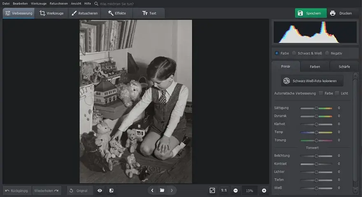The image size is (362, 197).
Task: Switch to the Schärfe tab
Action: click(x=344, y=66)
